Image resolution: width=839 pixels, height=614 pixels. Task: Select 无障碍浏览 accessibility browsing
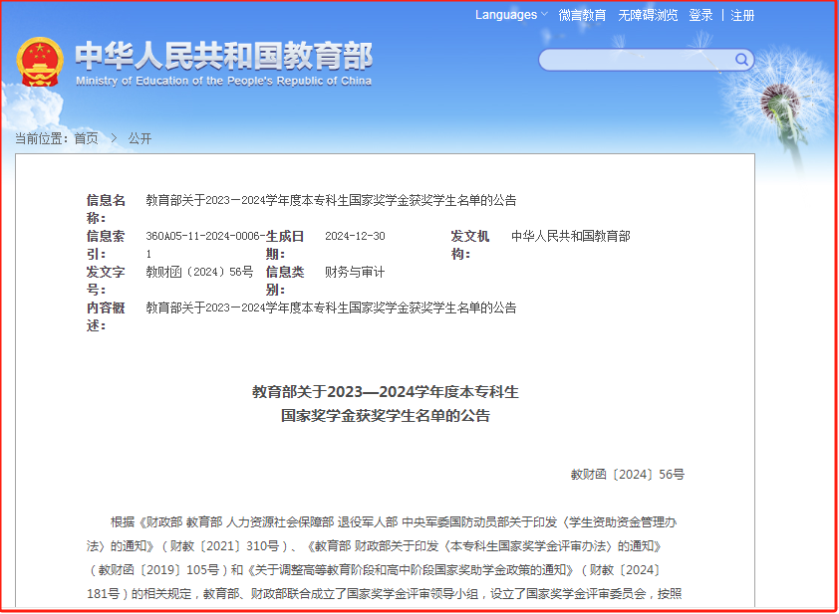click(x=648, y=15)
